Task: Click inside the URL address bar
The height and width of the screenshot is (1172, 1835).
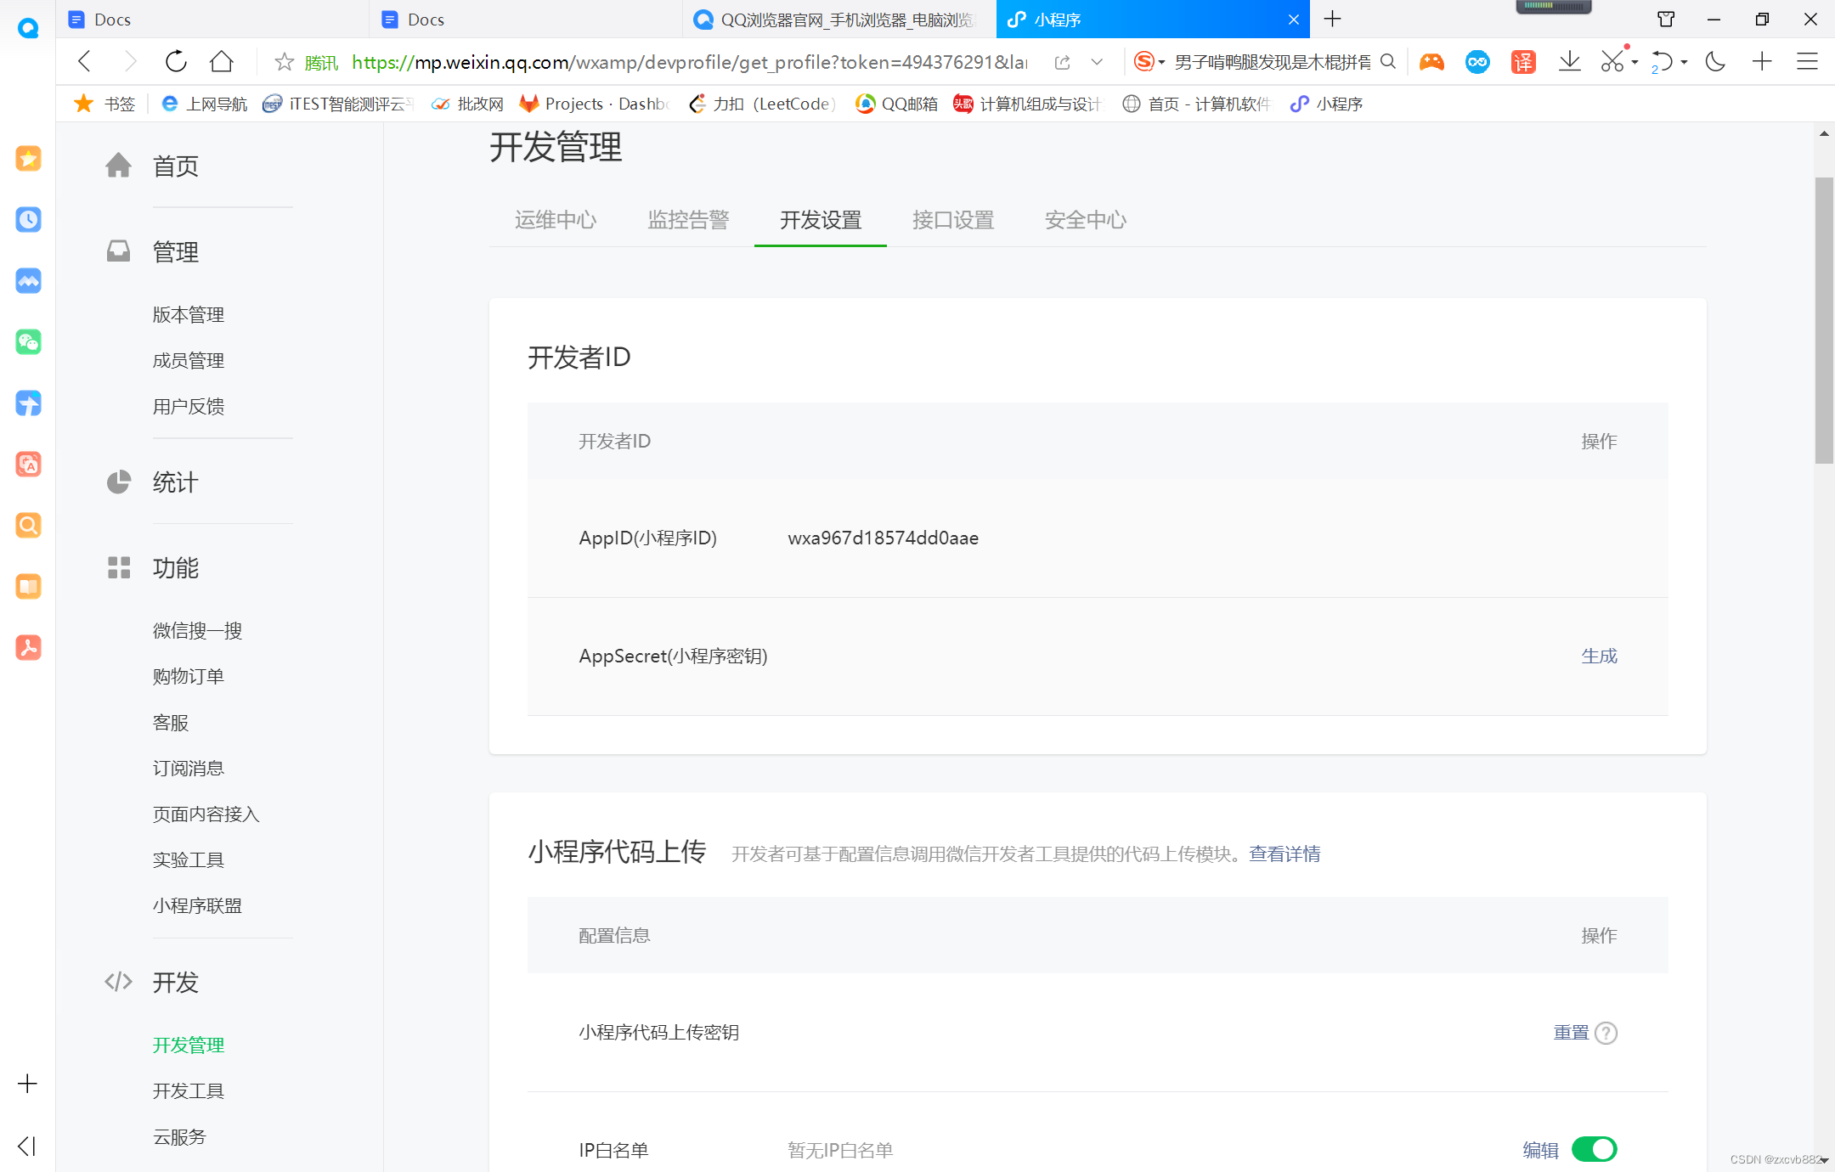Action: (x=680, y=61)
